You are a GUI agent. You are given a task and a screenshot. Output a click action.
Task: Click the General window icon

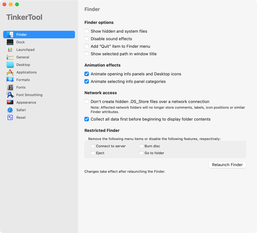pyautogui.click(x=10, y=57)
